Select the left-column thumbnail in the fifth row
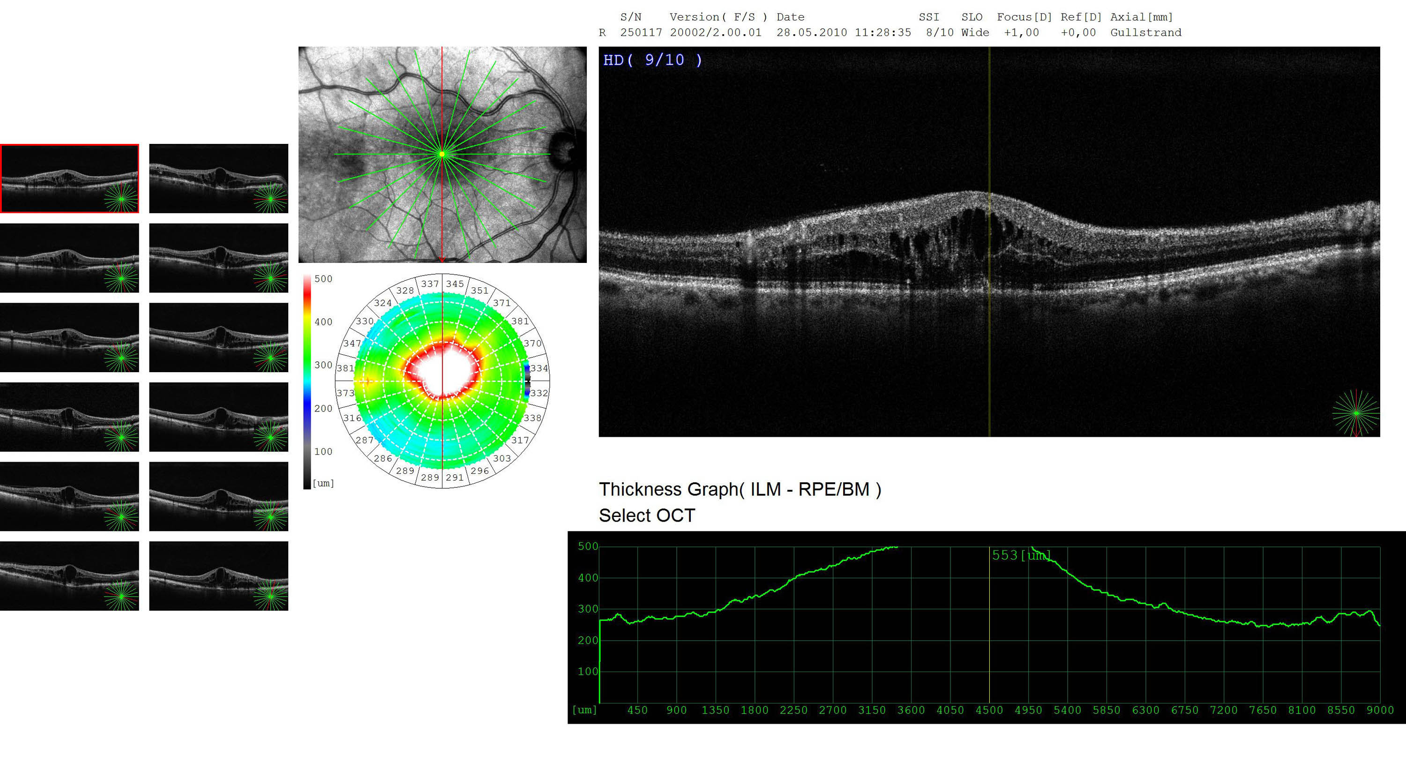The image size is (1406, 771). [69, 496]
